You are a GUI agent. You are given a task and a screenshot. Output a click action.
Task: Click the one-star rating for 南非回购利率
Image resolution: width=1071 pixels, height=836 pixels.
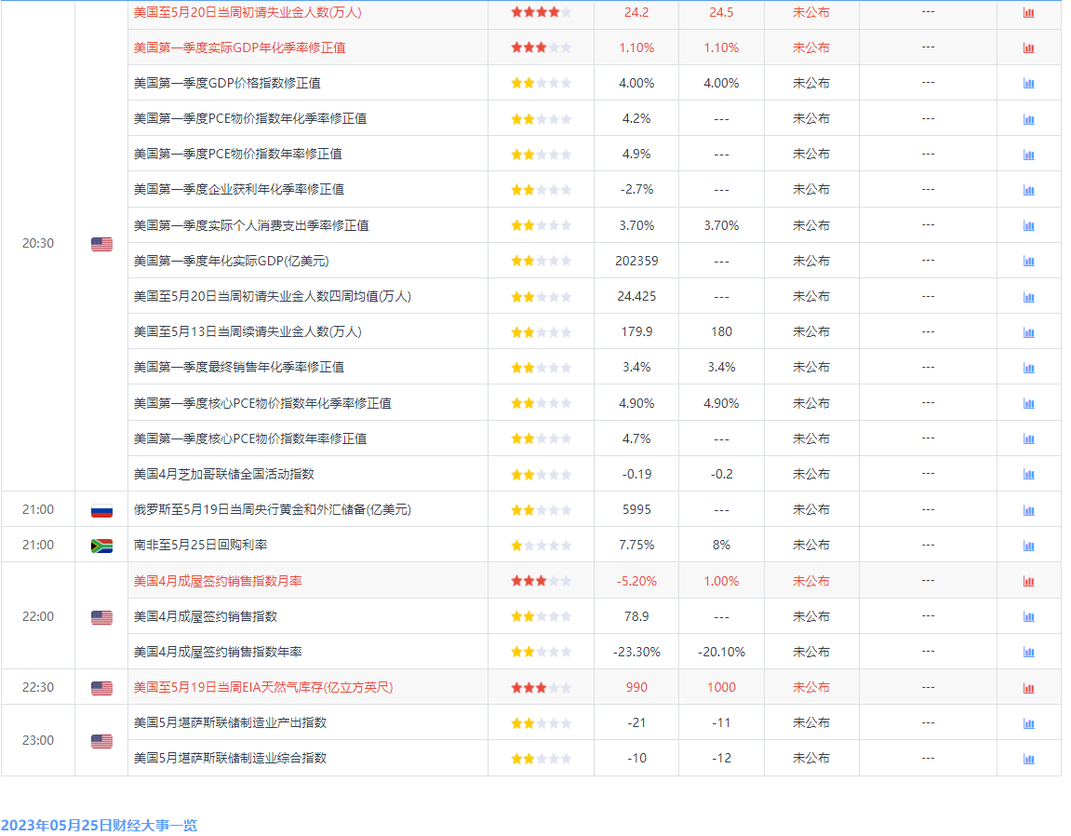(x=541, y=546)
